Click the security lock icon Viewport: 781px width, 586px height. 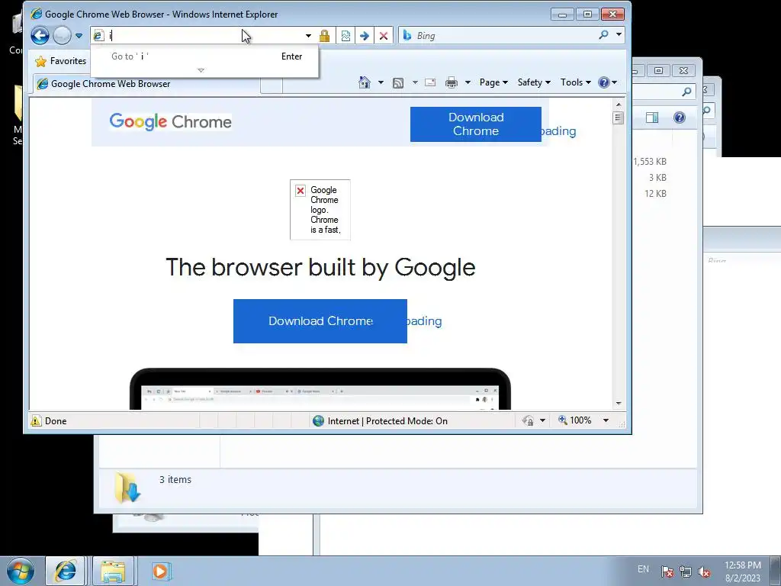324,36
